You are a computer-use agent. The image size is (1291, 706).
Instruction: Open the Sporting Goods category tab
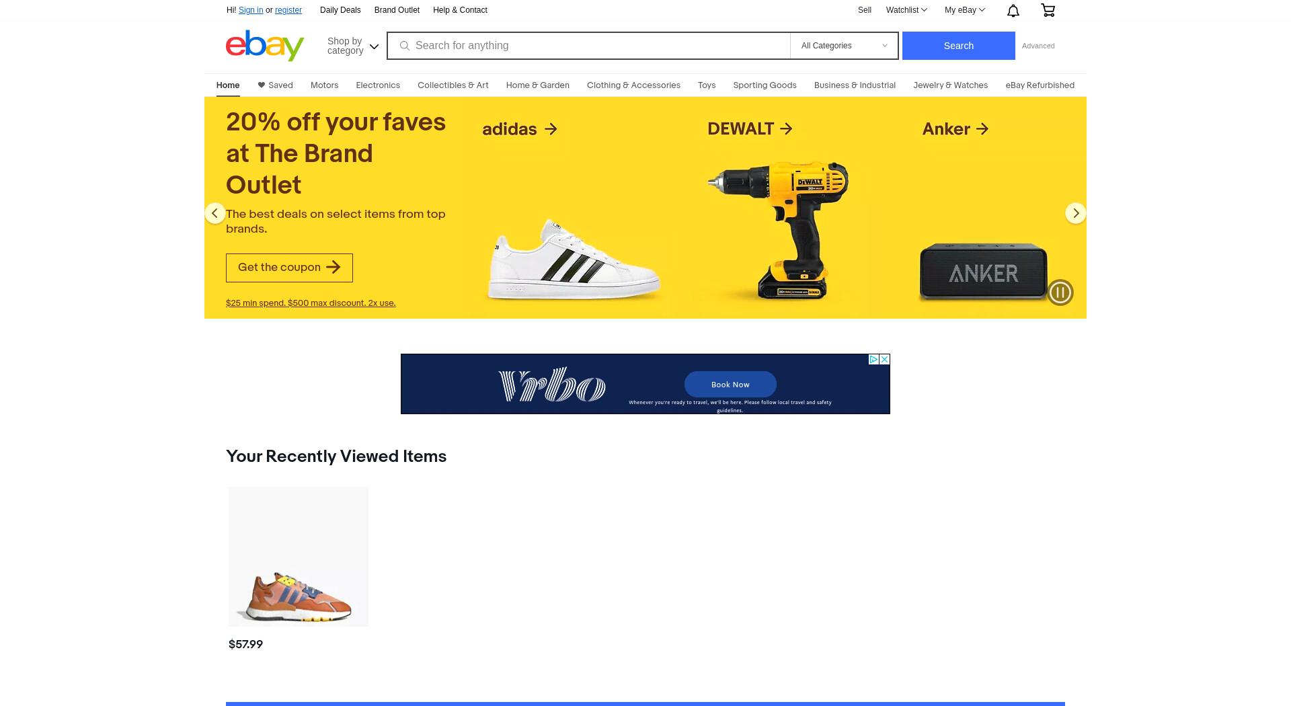tap(765, 85)
